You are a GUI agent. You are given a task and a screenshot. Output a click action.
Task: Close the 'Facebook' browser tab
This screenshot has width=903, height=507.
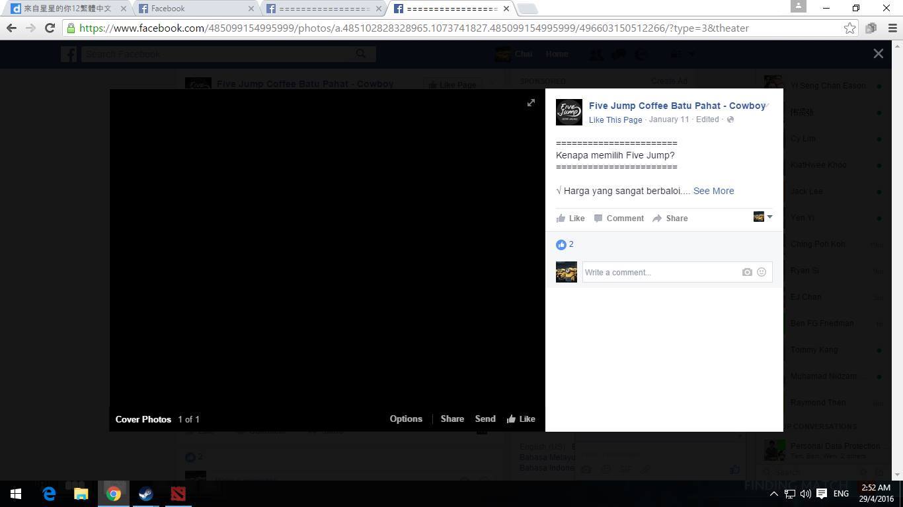coord(251,9)
